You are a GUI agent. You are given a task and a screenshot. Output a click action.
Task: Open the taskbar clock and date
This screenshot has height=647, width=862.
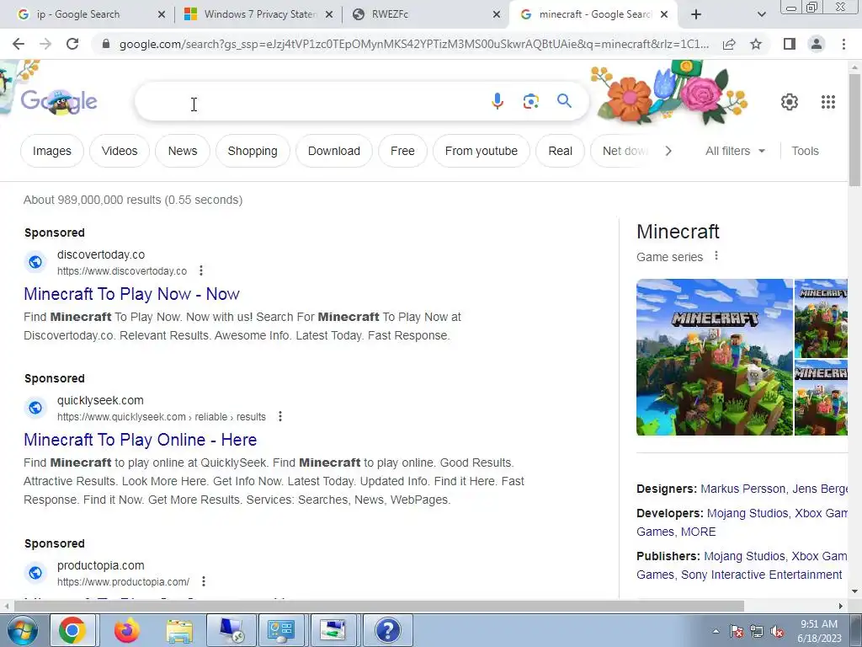819,631
